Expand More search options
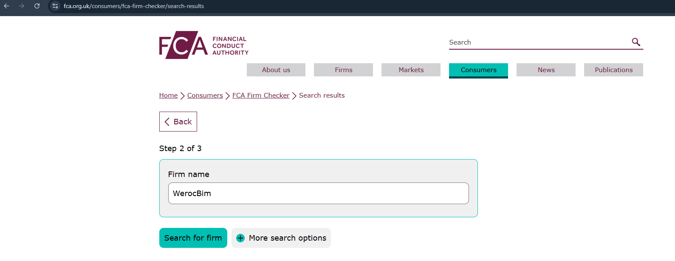The width and height of the screenshot is (675, 261). 281,238
